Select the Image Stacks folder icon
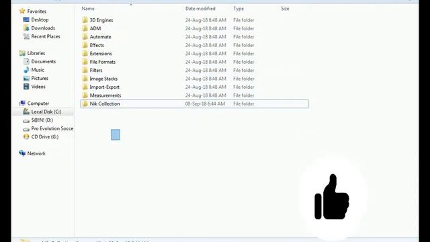This screenshot has height=242, width=430. [85, 79]
